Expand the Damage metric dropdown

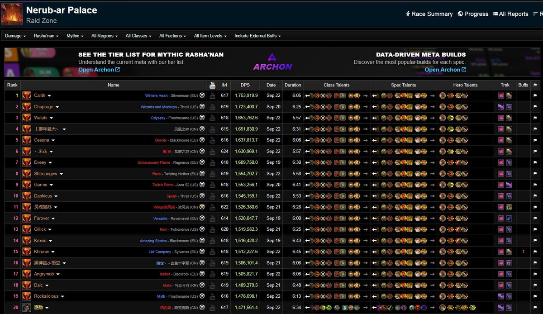[x=15, y=36]
